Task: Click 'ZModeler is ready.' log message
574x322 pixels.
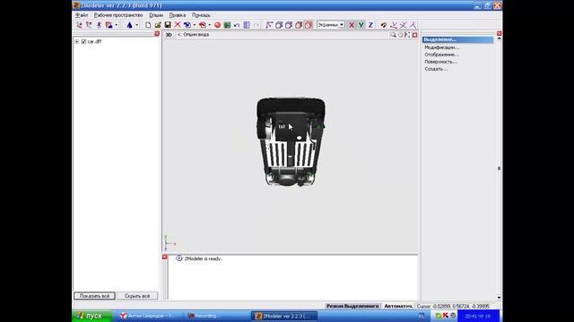Action: pos(204,258)
